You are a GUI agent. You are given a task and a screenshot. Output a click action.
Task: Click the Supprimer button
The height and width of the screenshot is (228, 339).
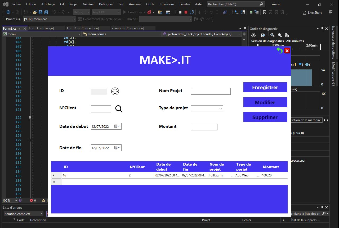click(265, 117)
